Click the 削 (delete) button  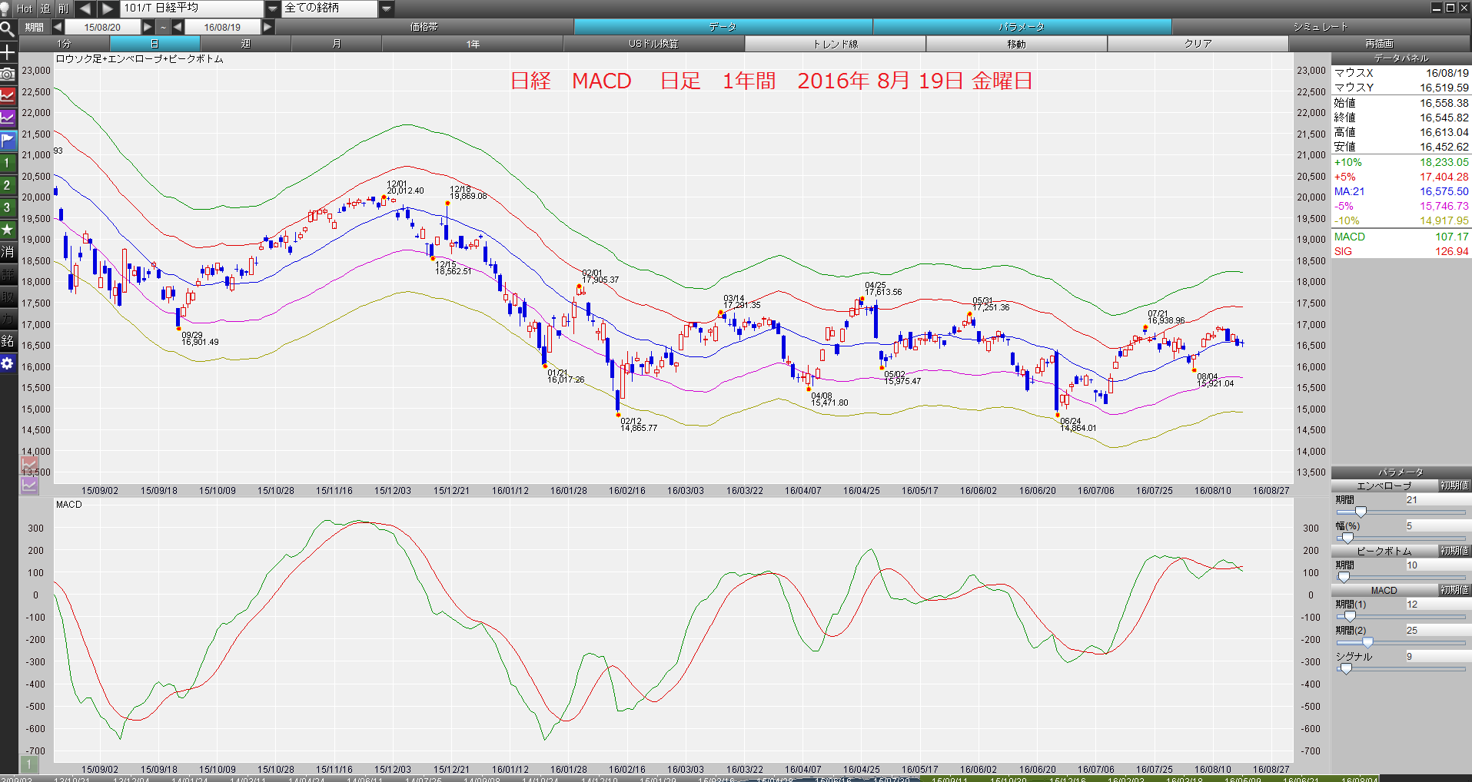[x=64, y=8]
